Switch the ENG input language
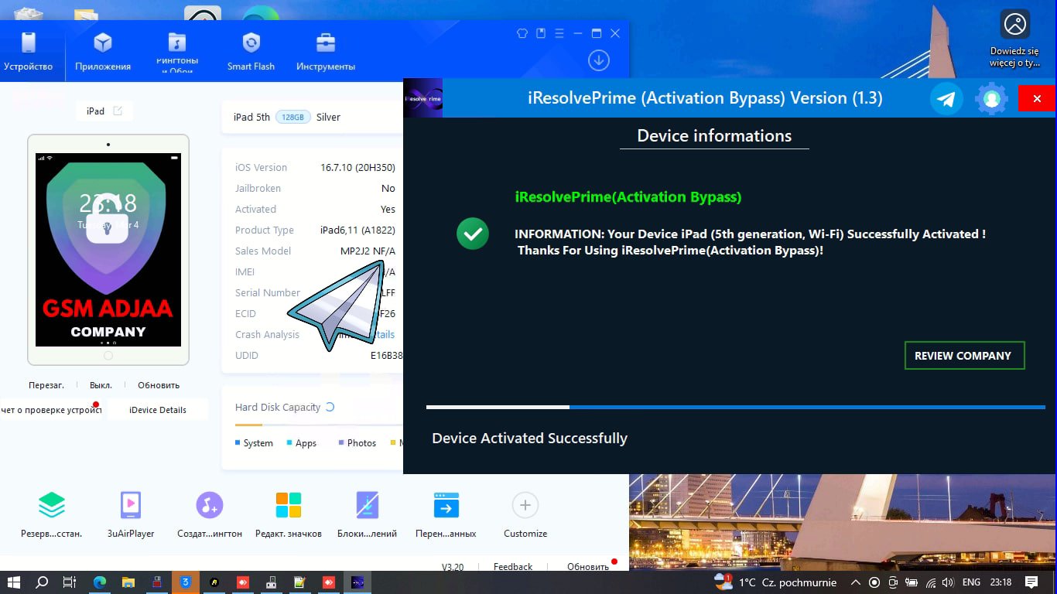 tap(971, 582)
